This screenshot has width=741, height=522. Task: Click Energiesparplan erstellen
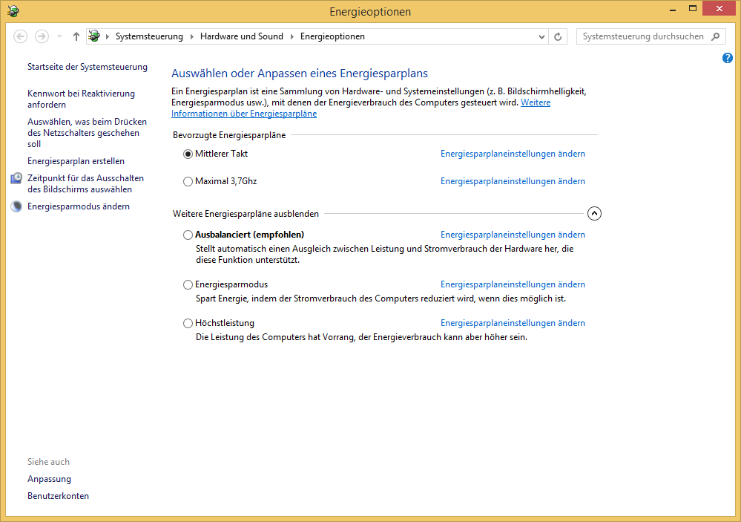pyautogui.click(x=76, y=161)
